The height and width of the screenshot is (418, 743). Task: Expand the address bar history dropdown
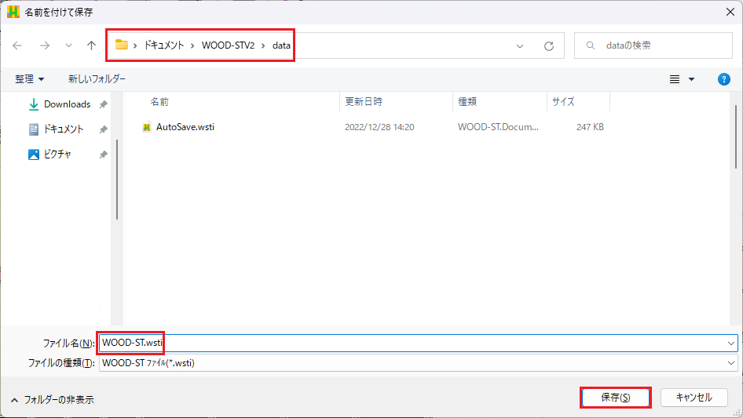point(520,45)
